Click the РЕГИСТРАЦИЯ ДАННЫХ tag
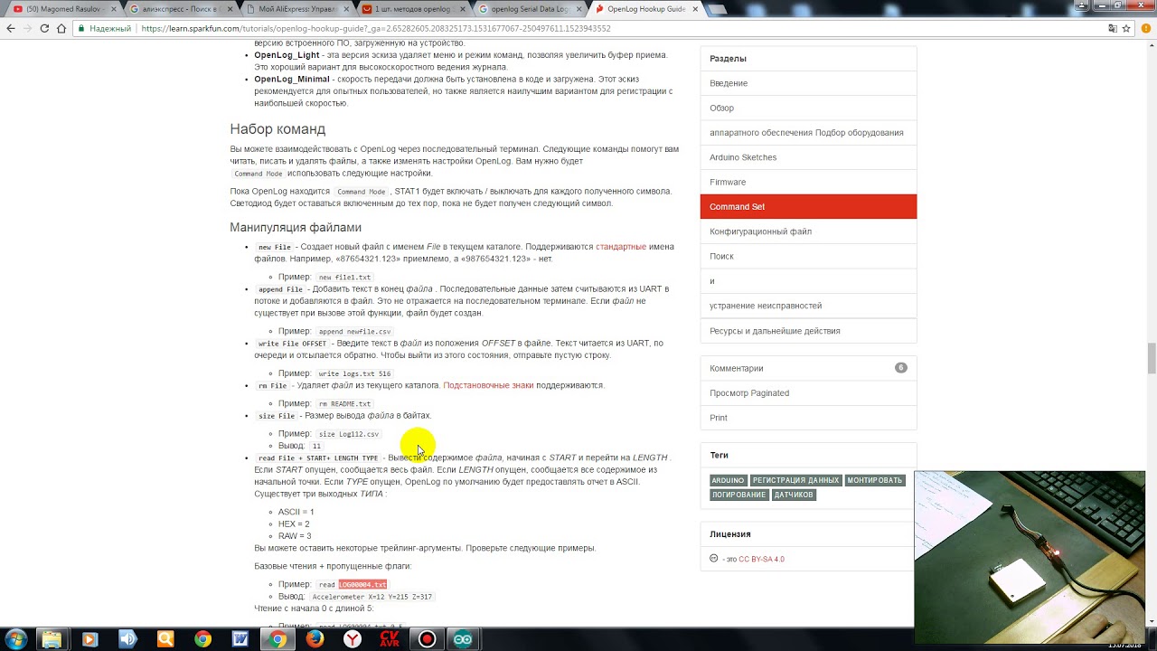 pos(795,480)
